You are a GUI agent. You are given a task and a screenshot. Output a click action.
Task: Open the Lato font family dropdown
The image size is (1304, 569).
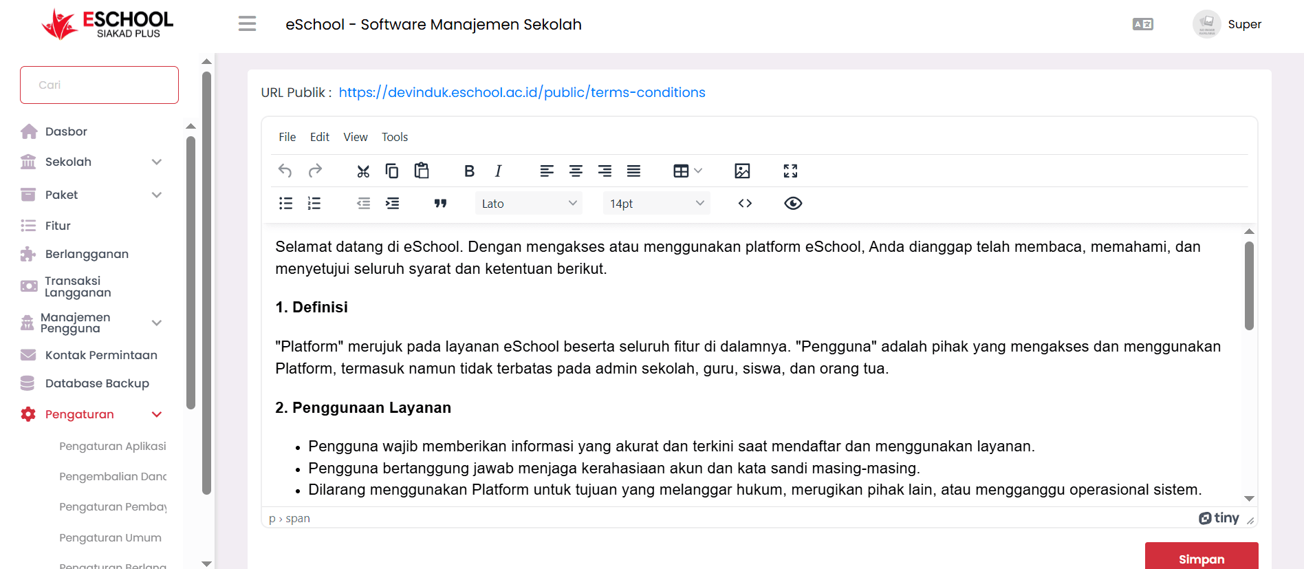pos(529,203)
